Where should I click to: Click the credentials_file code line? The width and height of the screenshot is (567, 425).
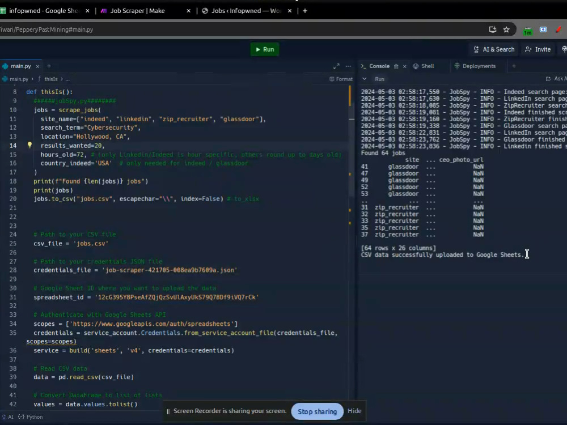tap(136, 270)
